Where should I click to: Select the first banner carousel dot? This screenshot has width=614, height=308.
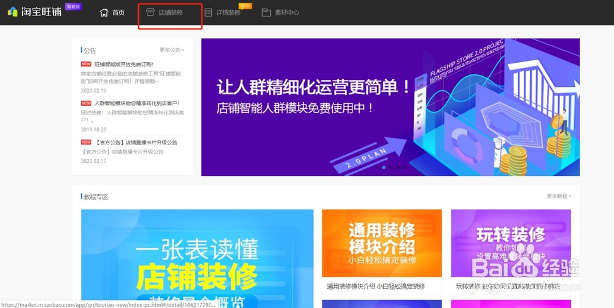pyautogui.click(x=377, y=167)
